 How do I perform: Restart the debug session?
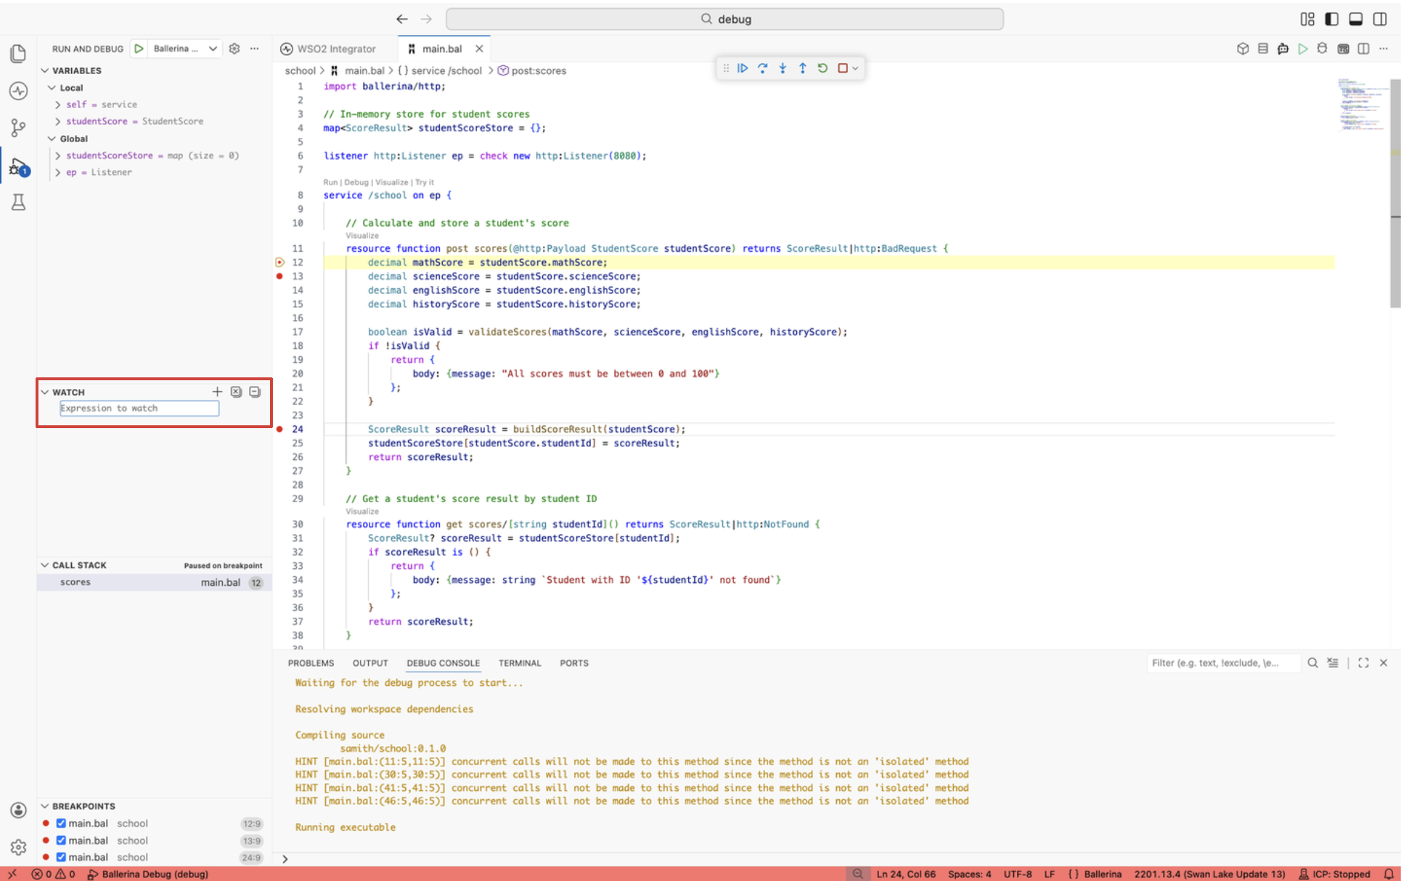[x=822, y=68]
